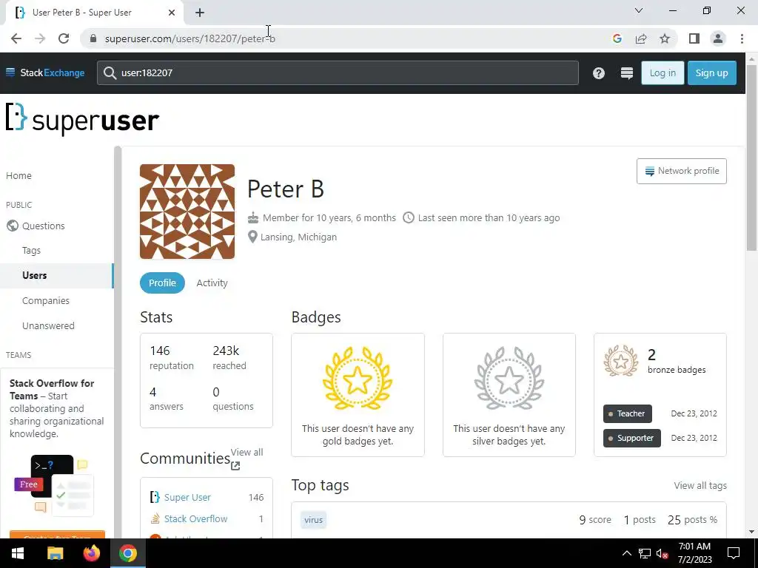Screen dimensions: 758x568
Task: Open Super User community link
Action: click(187, 498)
